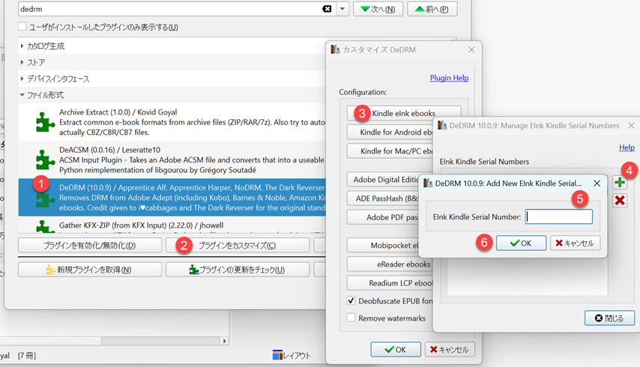Image resolution: width=640 pixels, height=367 pixels.
Task: Open the Plugin Help link
Action: [x=449, y=78]
